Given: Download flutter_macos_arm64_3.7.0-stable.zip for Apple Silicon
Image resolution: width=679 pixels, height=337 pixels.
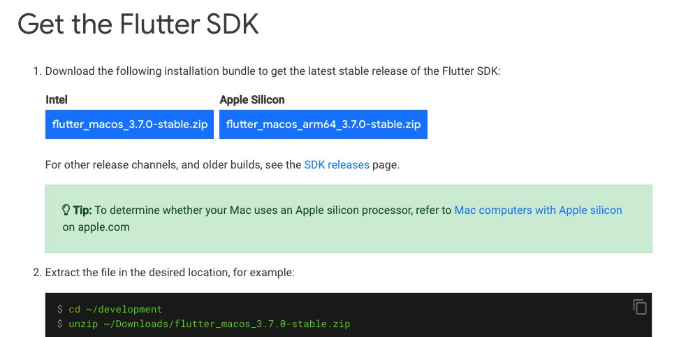Looking at the screenshot, I should click(x=323, y=124).
